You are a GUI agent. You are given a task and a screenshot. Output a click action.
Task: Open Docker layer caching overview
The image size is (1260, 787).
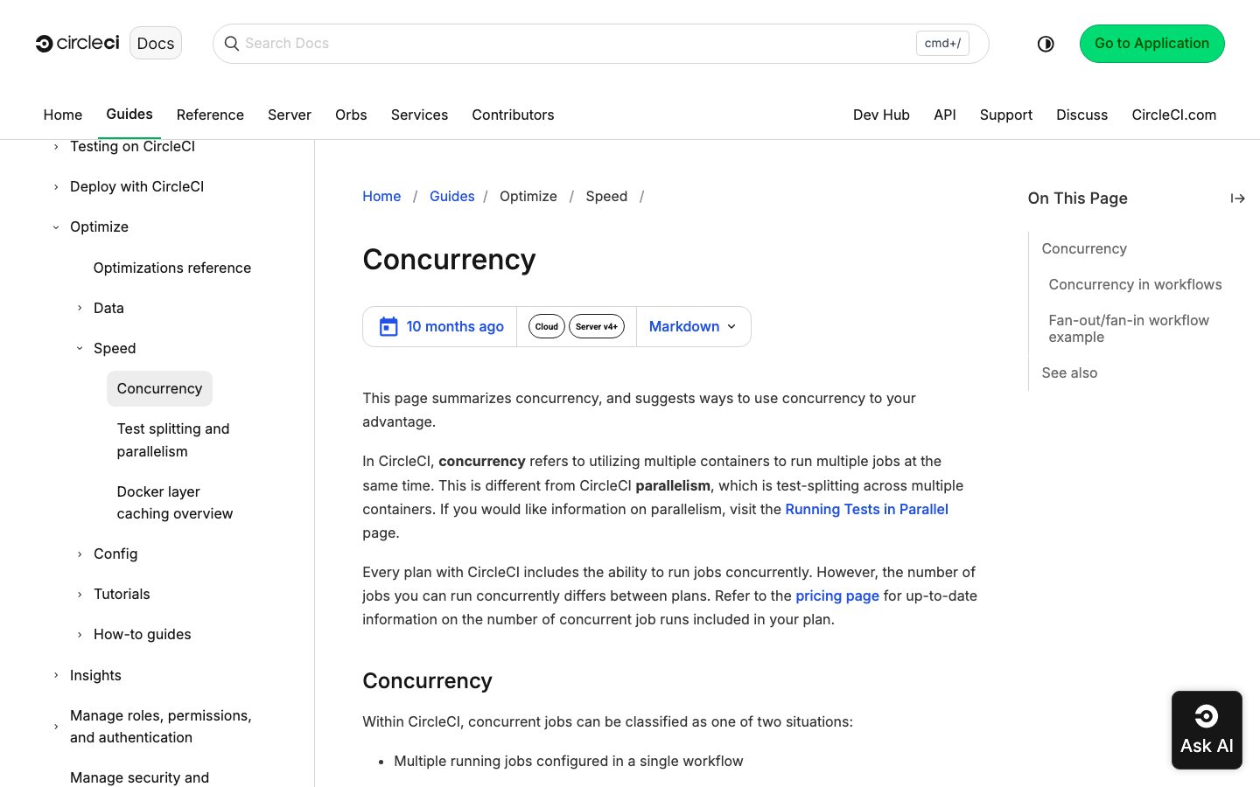(x=175, y=503)
